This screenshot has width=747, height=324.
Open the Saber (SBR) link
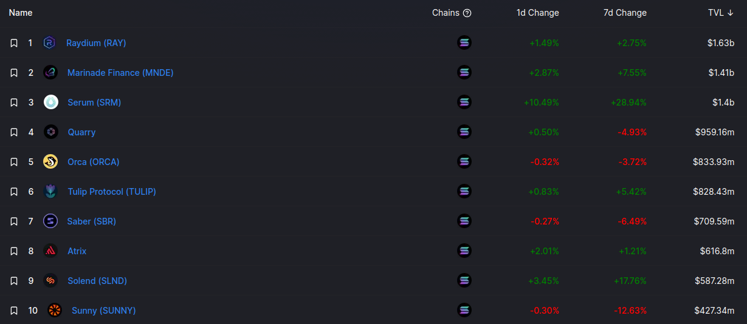point(92,221)
